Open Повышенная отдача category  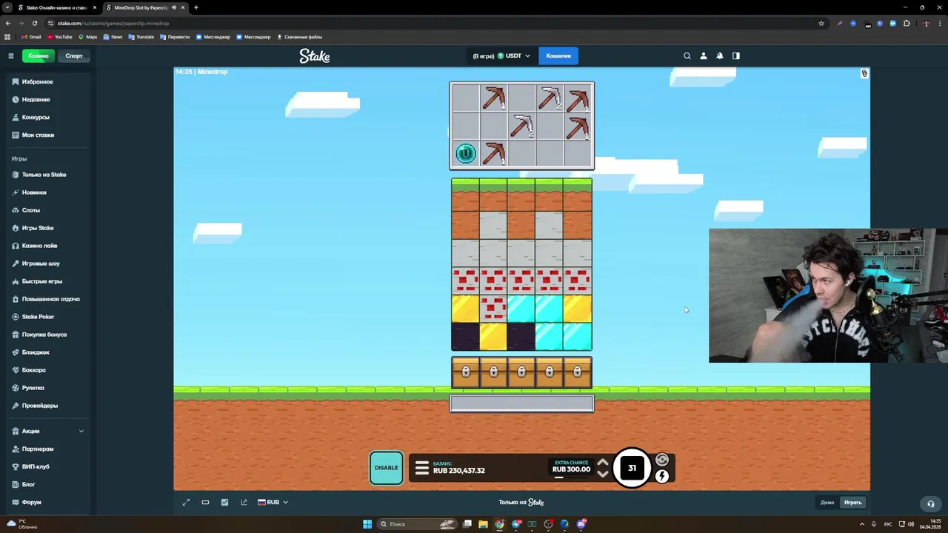pyautogui.click(x=49, y=299)
